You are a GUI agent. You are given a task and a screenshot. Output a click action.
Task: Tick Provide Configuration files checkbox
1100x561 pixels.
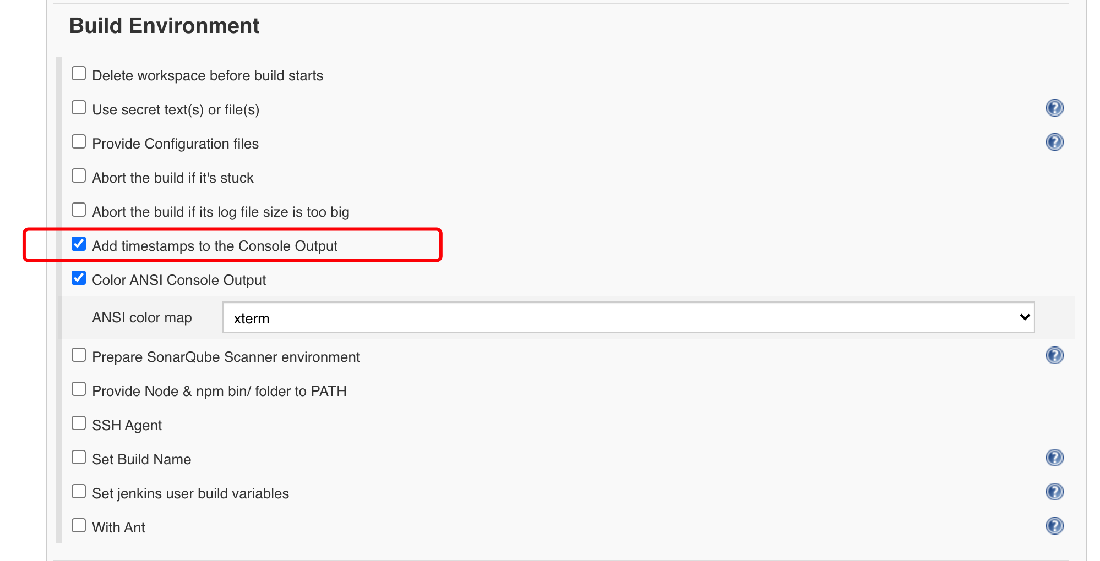[79, 141]
